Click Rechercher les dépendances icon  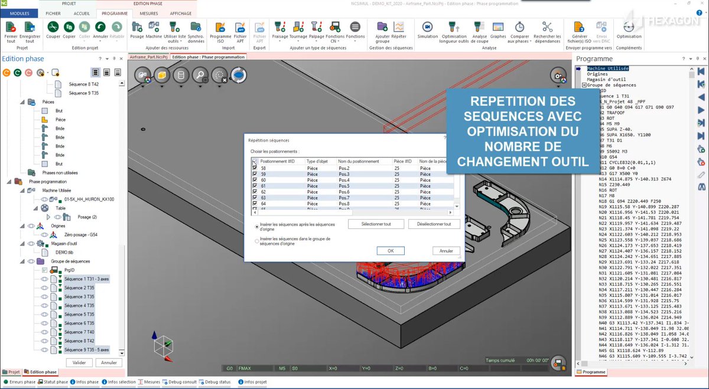tap(547, 27)
